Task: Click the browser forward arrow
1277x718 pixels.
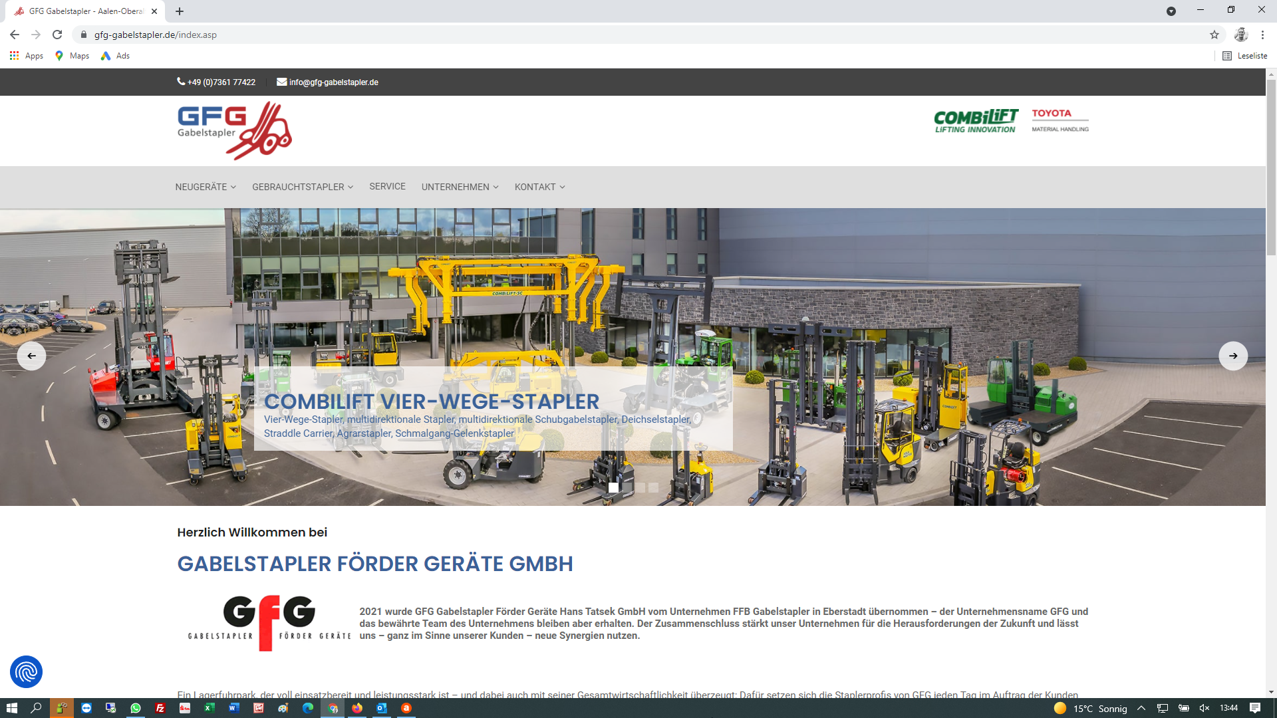Action: tap(36, 35)
